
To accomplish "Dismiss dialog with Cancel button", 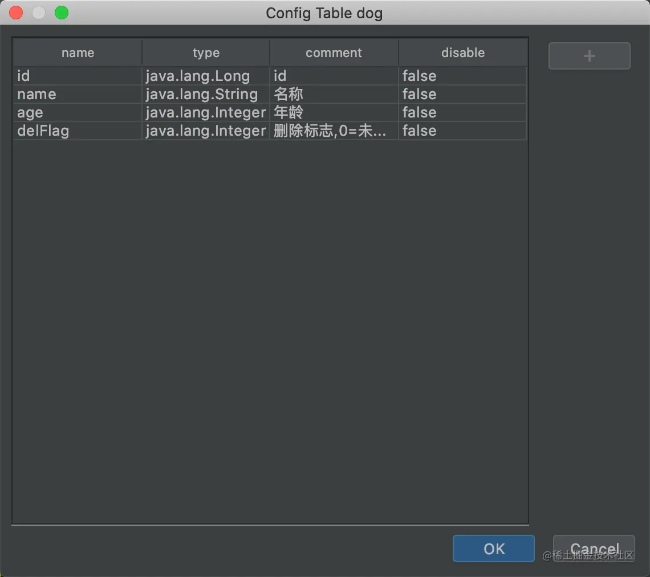I will 594,548.
